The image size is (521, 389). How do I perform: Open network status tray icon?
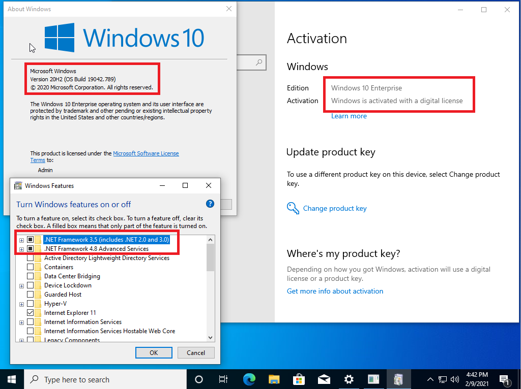(443, 379)
